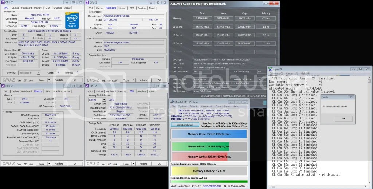373x189 pixels.
Task: Open Mainboard tab in CPU-Z SPD window
Action: click(111, 91)
